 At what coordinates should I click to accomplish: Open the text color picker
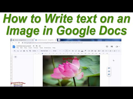tap(82, 51)
